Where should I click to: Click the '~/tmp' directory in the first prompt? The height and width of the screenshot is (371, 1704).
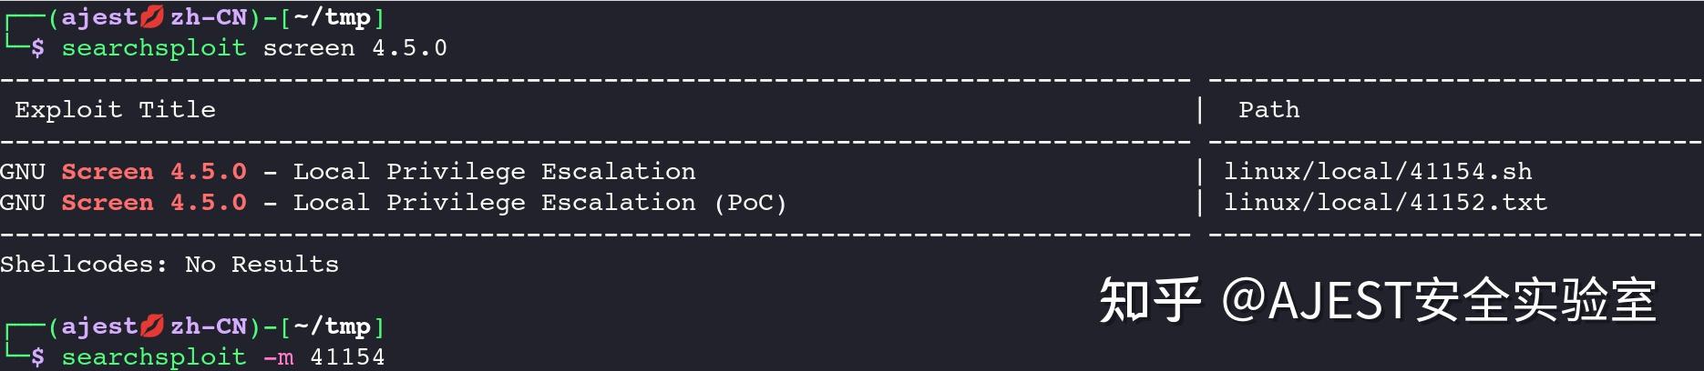click(333, 17)
